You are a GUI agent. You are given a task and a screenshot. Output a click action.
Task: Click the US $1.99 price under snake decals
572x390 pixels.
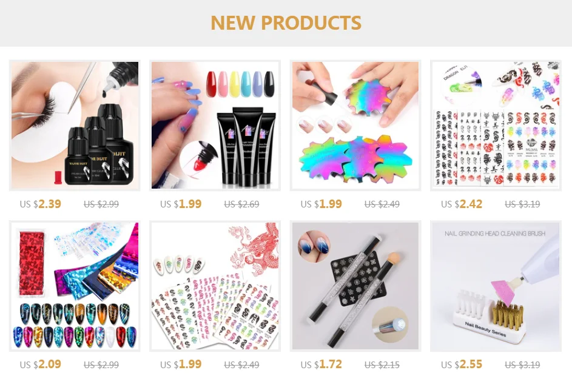[x=181, y=365]
